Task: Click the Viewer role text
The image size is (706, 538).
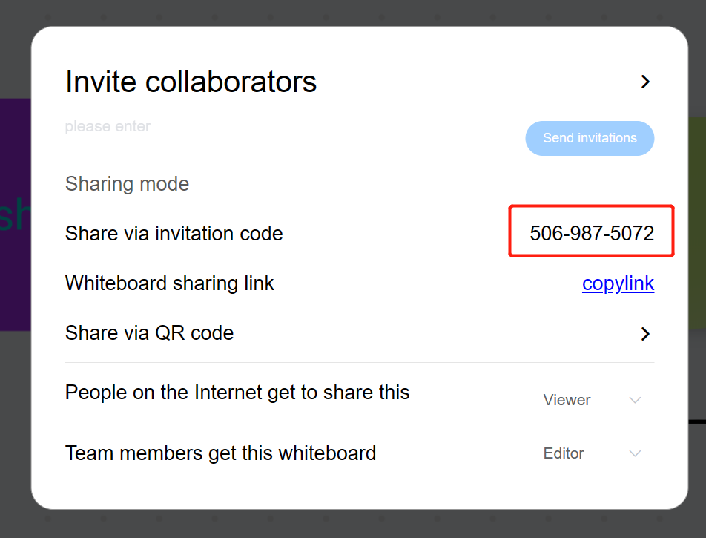Action: 567,400
